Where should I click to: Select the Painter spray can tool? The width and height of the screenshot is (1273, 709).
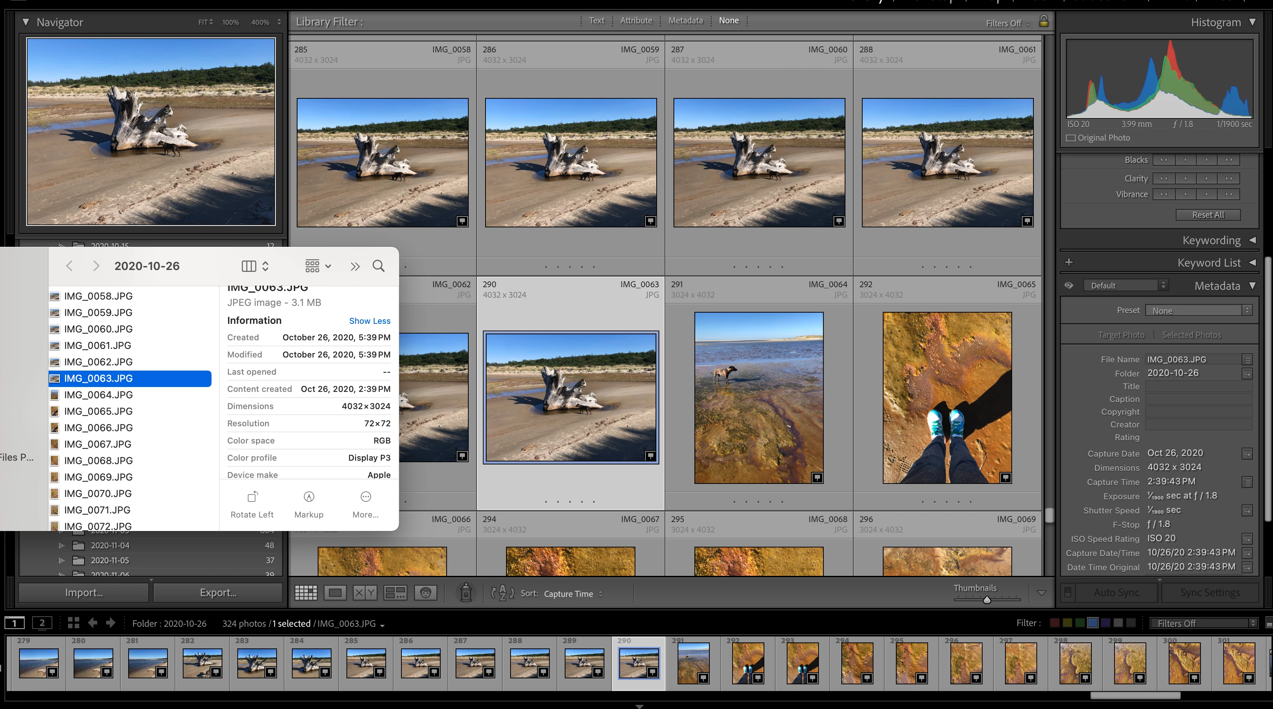coord(466,592)
